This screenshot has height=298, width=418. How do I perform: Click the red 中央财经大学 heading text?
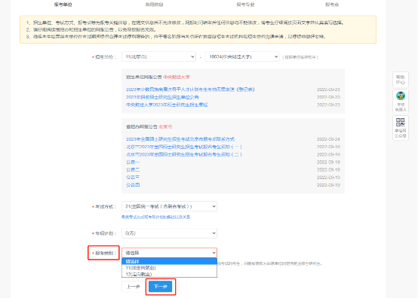[x=177, y=77]
